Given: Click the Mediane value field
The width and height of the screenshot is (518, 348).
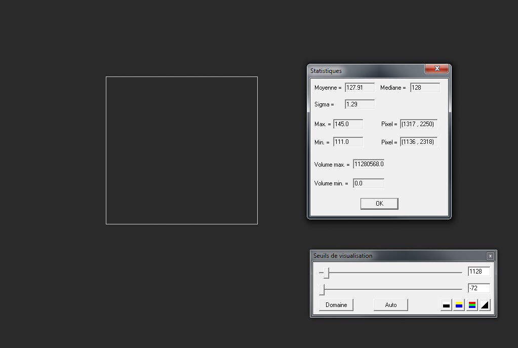Looking at the screenshot, I should click(425, 88).
